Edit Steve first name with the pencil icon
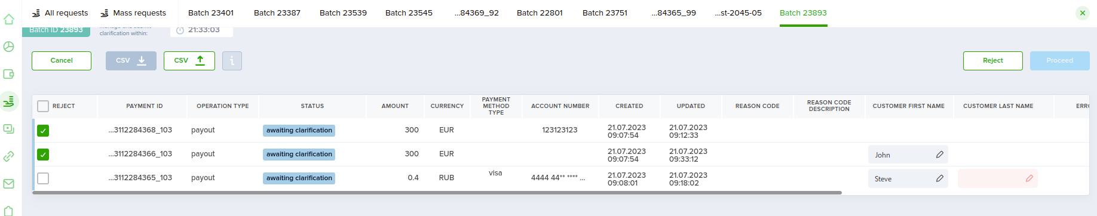The width and height of the screenshot is (1097, 216). tap(940, 178)
